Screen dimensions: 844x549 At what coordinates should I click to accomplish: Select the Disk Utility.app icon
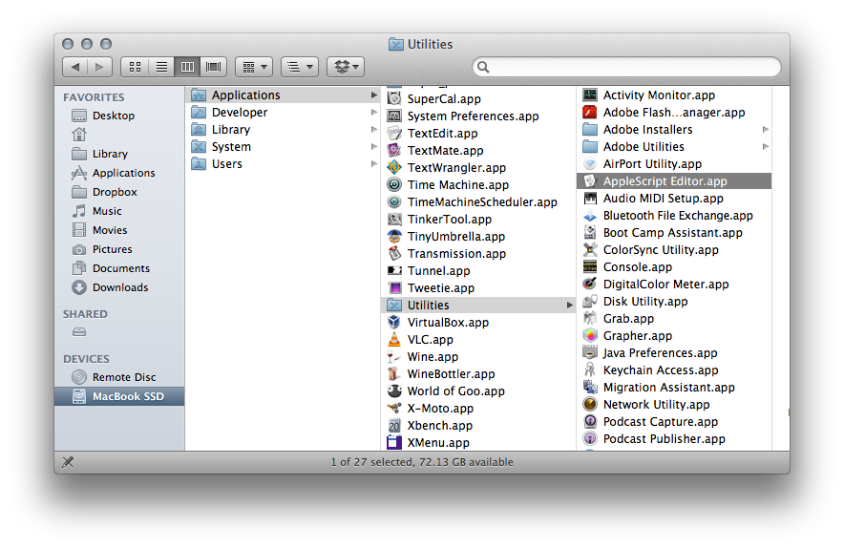point(590,302)
